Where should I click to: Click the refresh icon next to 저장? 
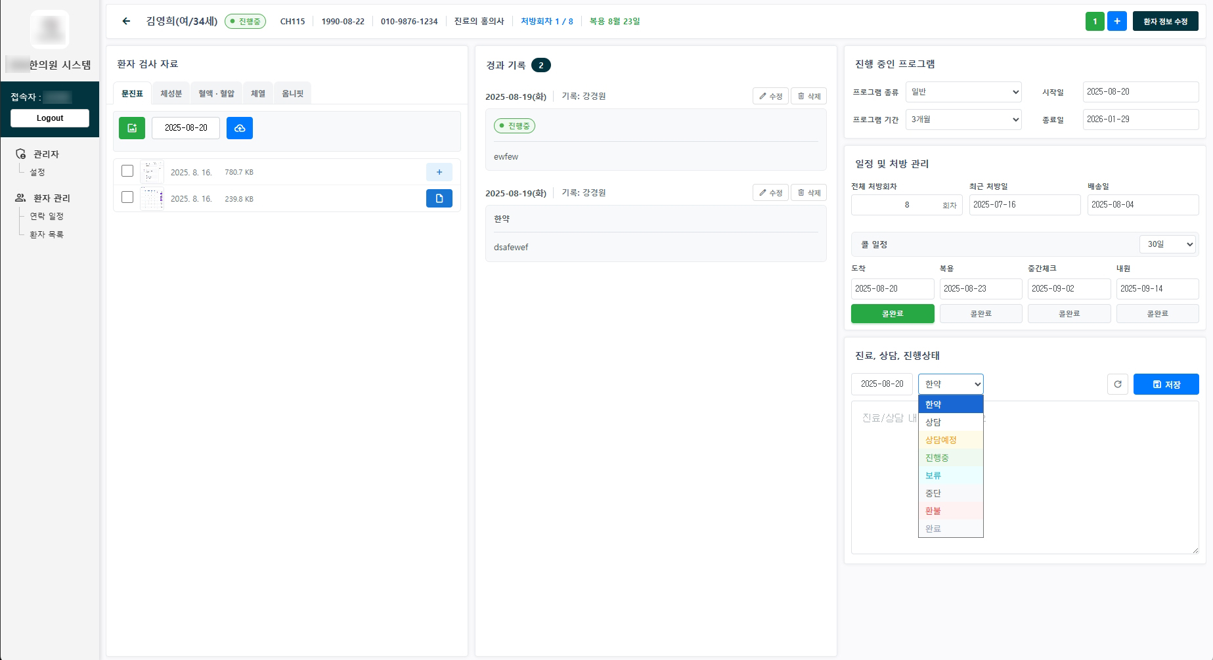click(x=1117, y=384)
